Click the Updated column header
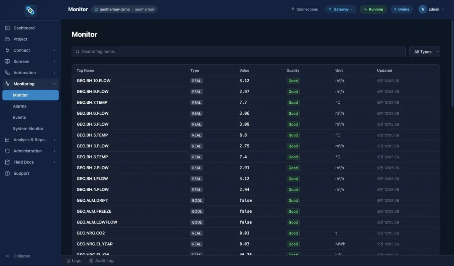This screenshot has height=266, width=454. coord(384,71)
